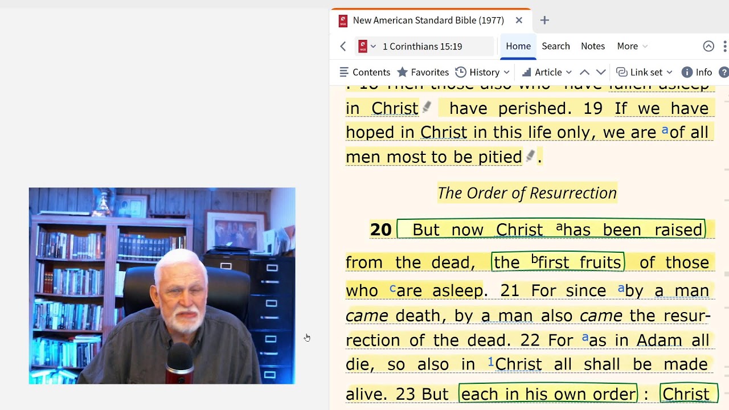Open footnote a before "by a man"
Screen dimensions: 729x410
pos(621,289)
